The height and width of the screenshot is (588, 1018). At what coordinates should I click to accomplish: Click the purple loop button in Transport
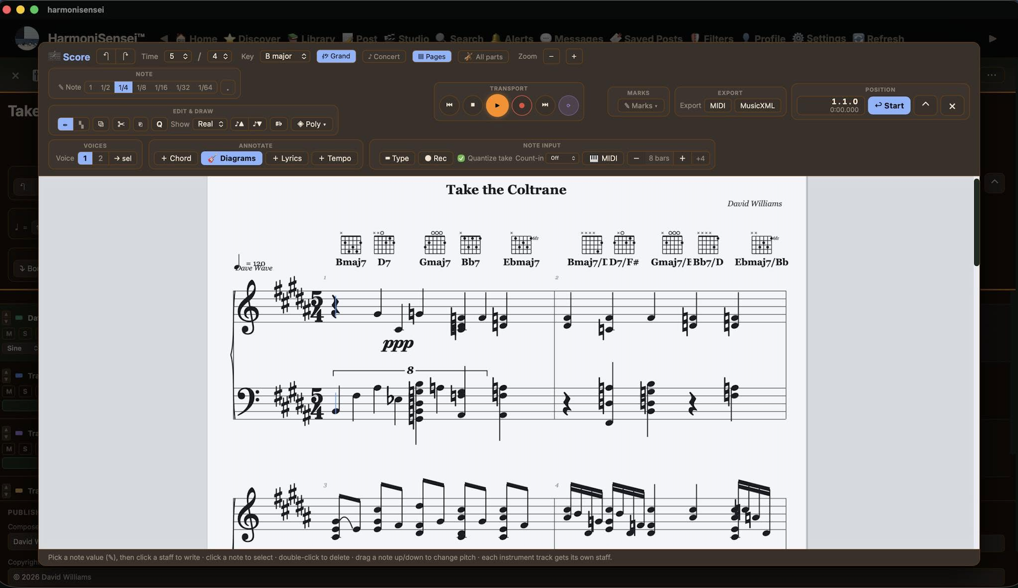click(x=569, y=105)
